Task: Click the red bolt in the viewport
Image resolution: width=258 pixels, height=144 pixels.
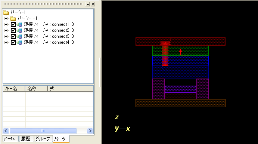Action: tap(165, 54)
